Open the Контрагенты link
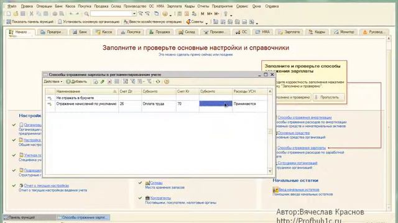398x223 pixels. pyautogui.click(x=160, y=198)
